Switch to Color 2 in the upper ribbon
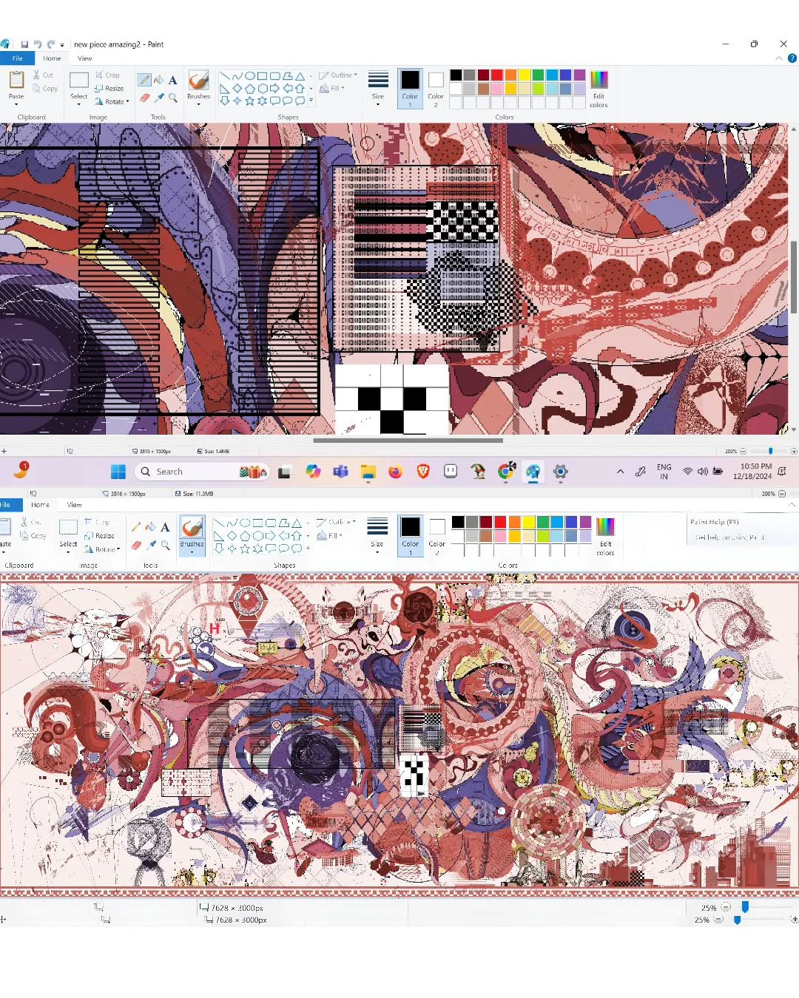 pyautogui.click(x=436, y=89)
